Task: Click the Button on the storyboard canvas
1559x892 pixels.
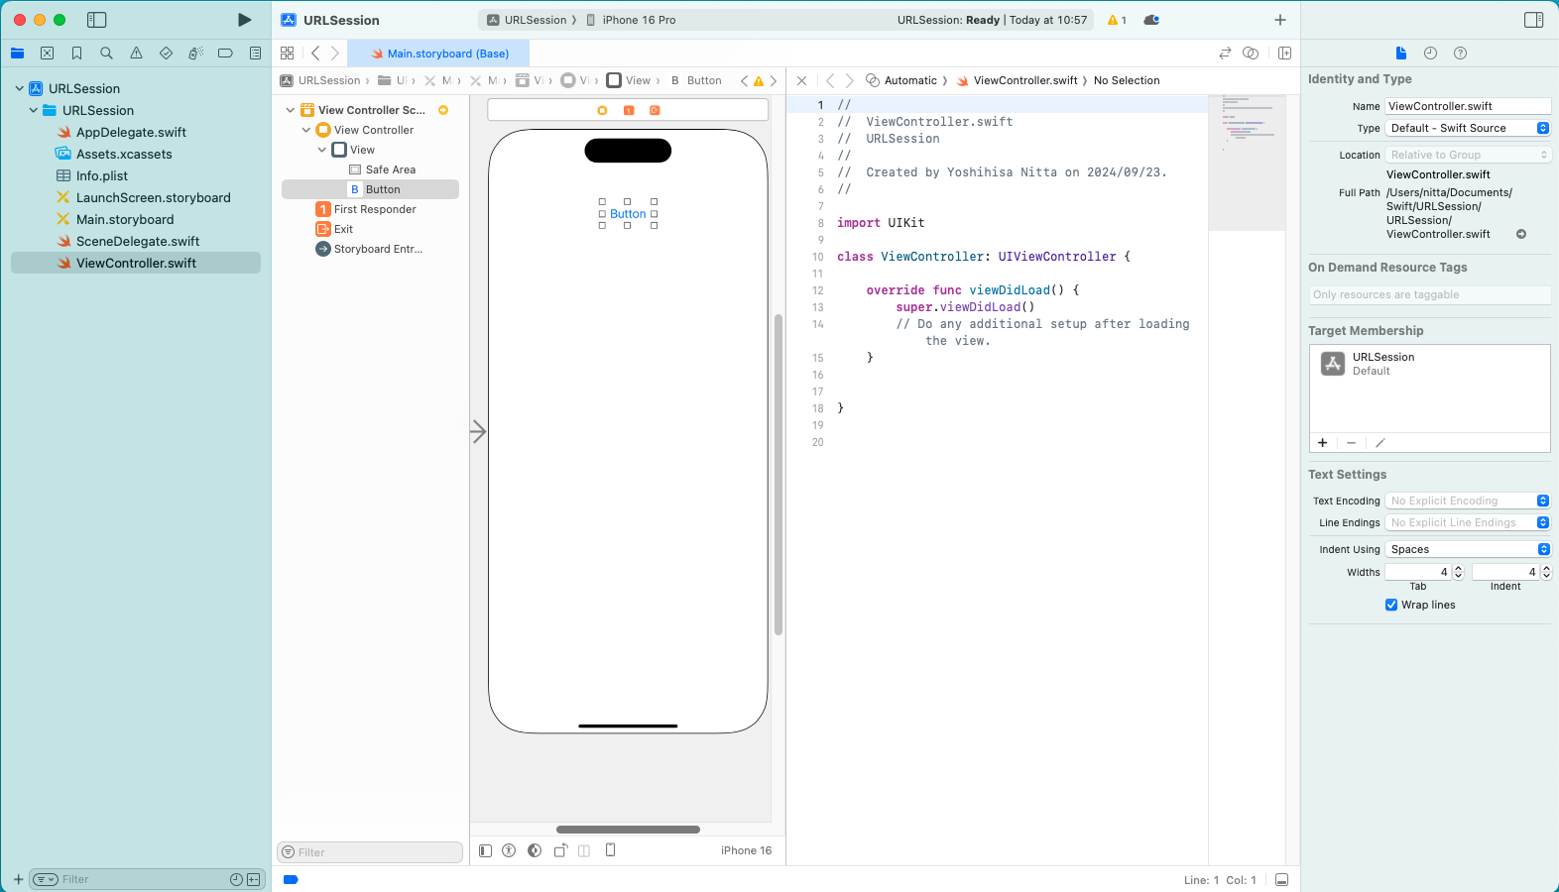Action: 628,214
